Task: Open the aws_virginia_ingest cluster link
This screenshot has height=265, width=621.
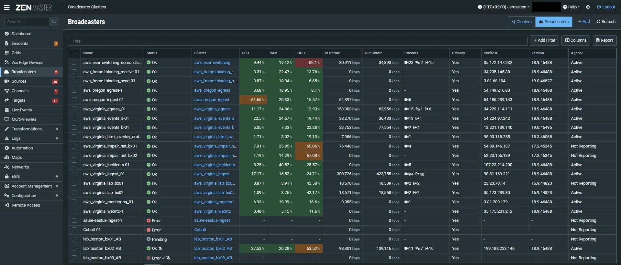Action: [x=212, y=174]
